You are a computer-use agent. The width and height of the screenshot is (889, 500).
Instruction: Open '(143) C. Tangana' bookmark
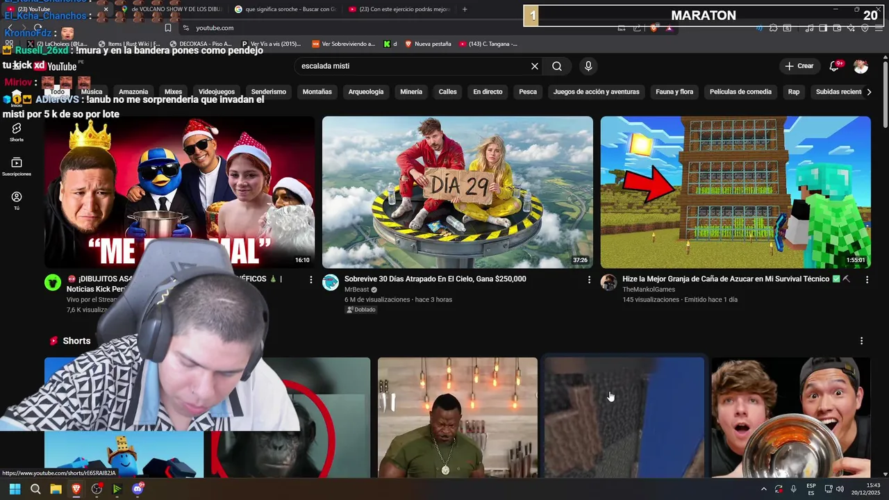[488, 44]
